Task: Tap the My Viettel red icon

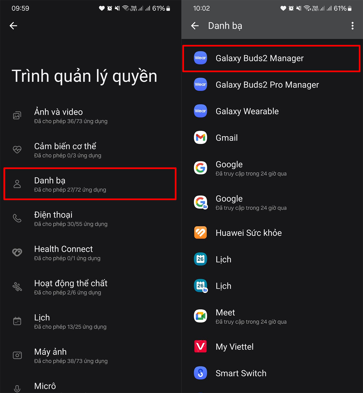Action: click(x=201, y=346)
